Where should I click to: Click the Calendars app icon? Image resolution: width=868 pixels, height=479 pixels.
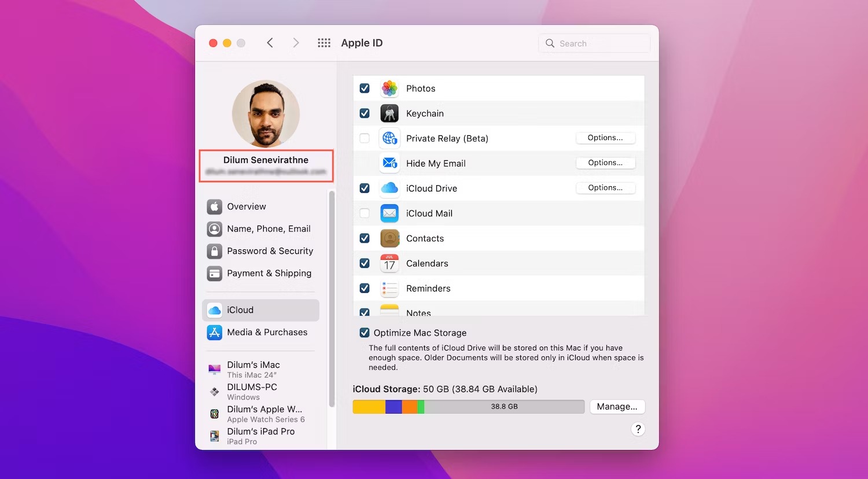389,263
